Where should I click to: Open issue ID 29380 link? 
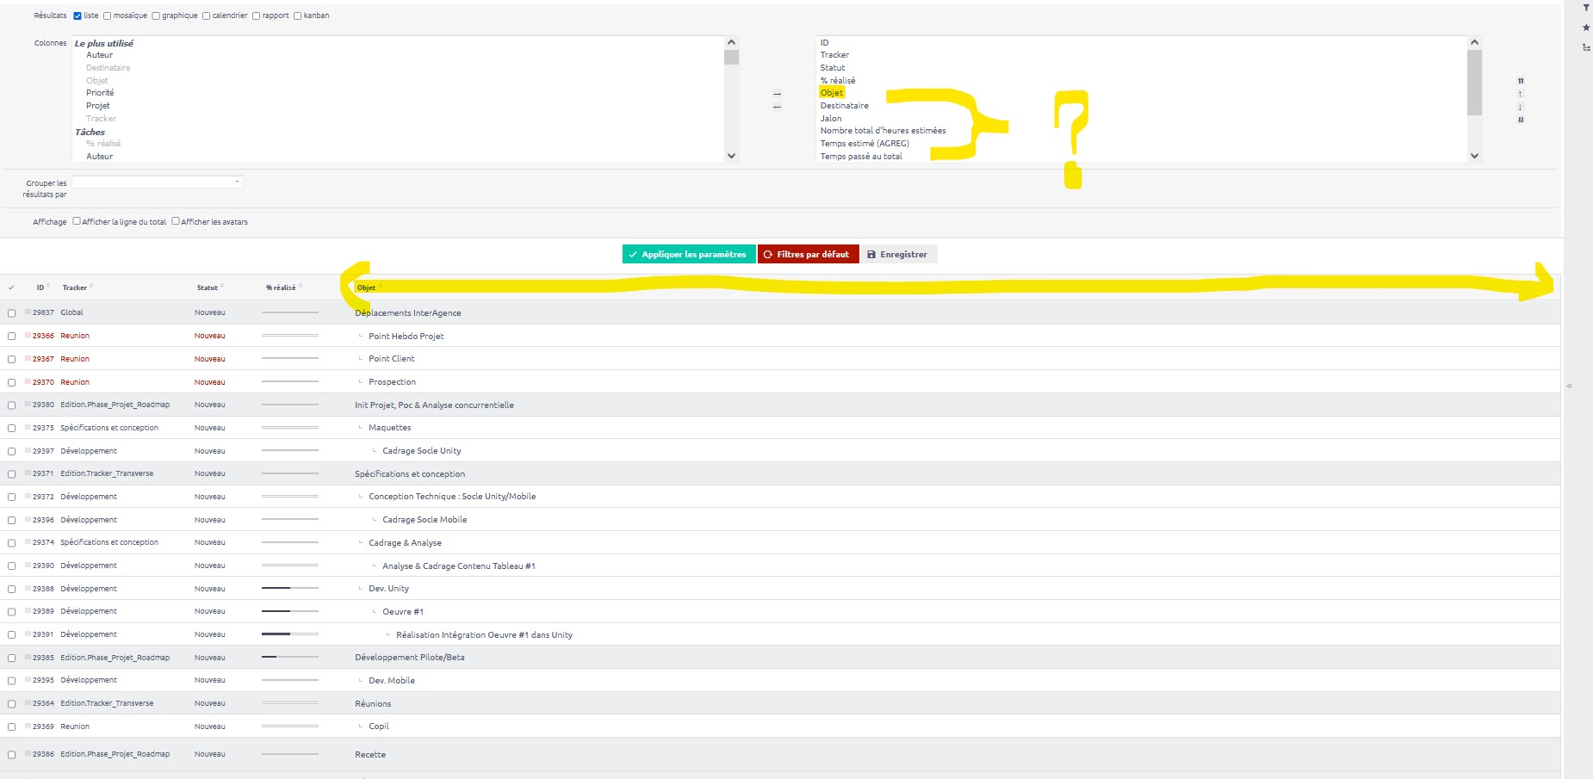click(x=43, y=405)
